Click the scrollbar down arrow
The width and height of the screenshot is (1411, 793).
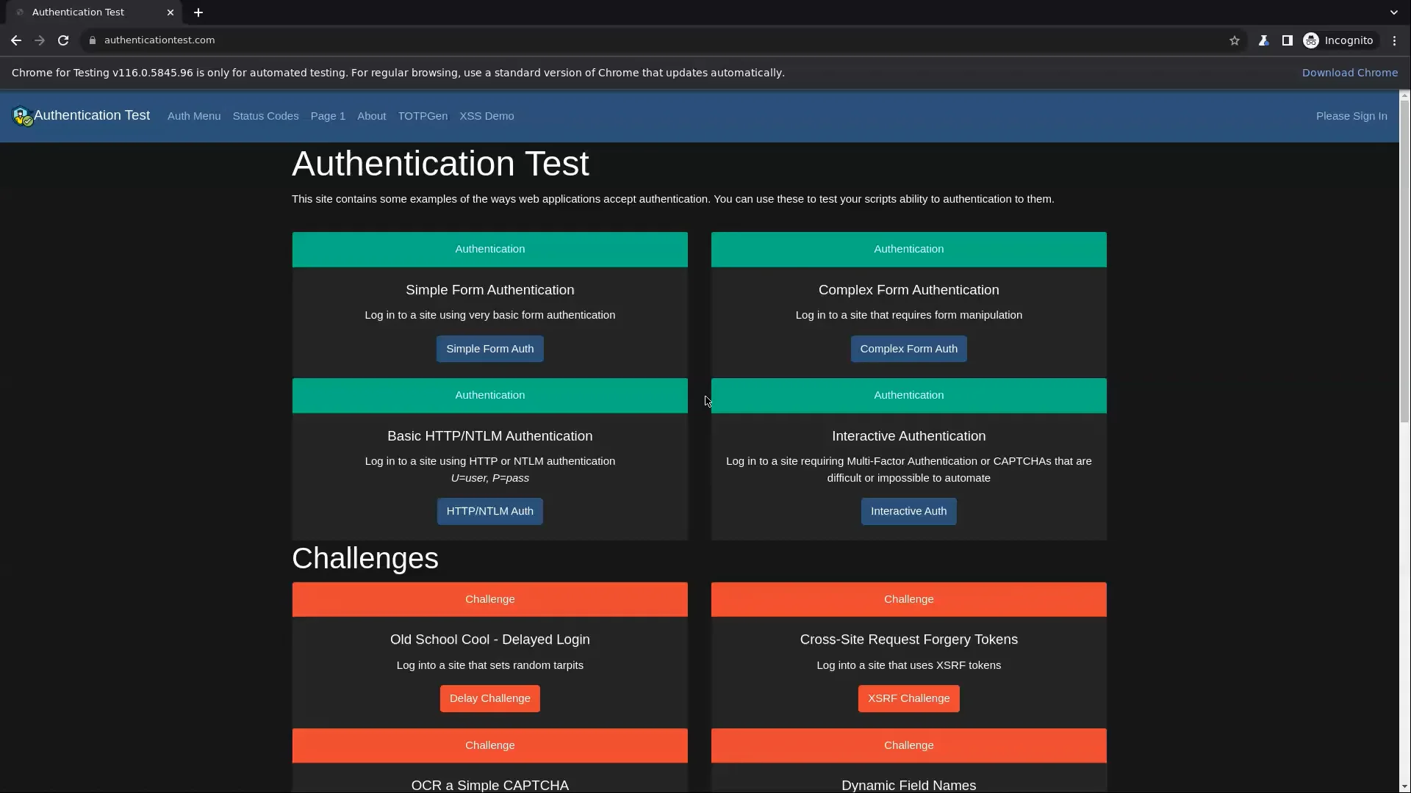(x=1404, y=787)
